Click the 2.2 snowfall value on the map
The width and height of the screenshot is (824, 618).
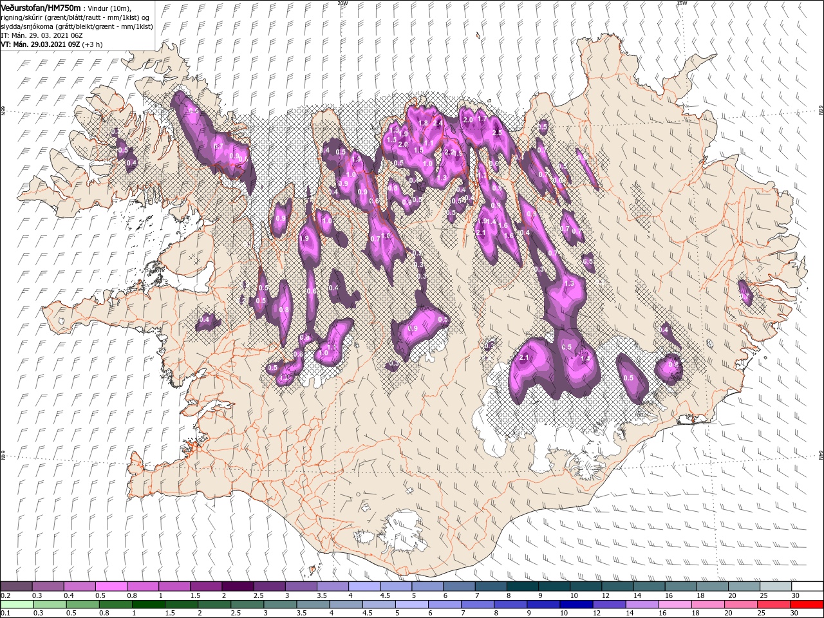(450, 153)
